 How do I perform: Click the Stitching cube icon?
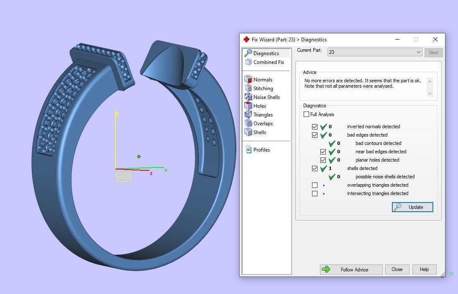click(248, 88)
